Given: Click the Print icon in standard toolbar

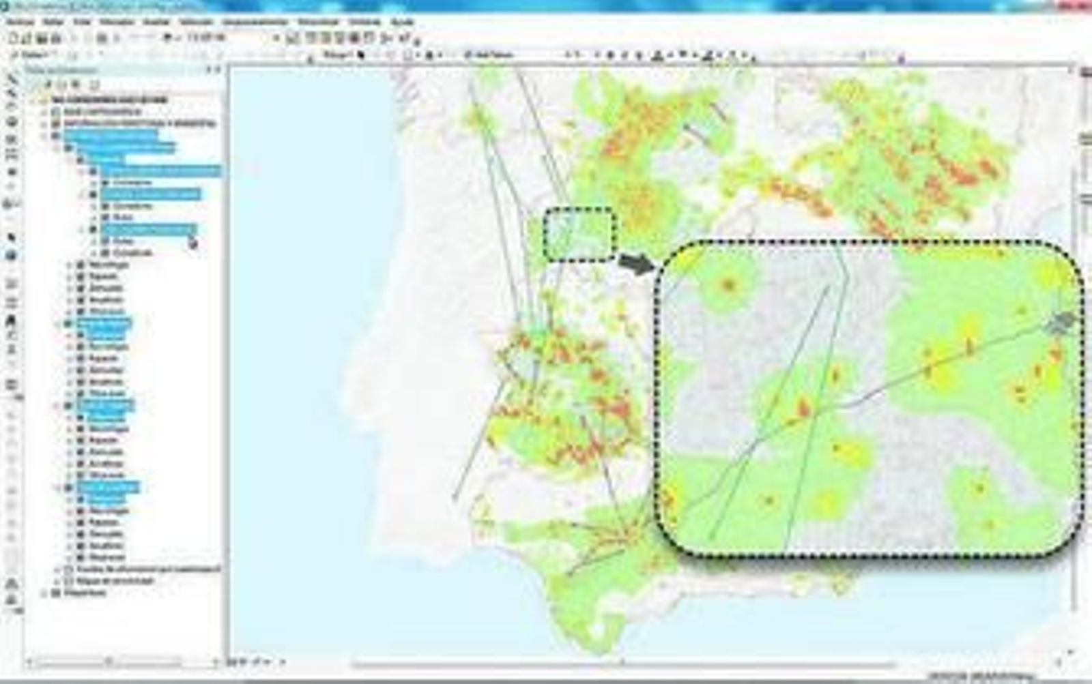Looking at the screenshot, I should [56, 39].
